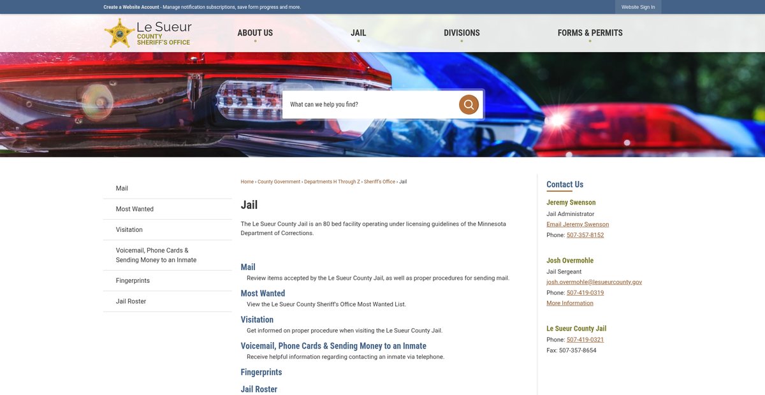Click the Email Jeremy Swenson link
This screenshot has height=395, width=765.
577,224
